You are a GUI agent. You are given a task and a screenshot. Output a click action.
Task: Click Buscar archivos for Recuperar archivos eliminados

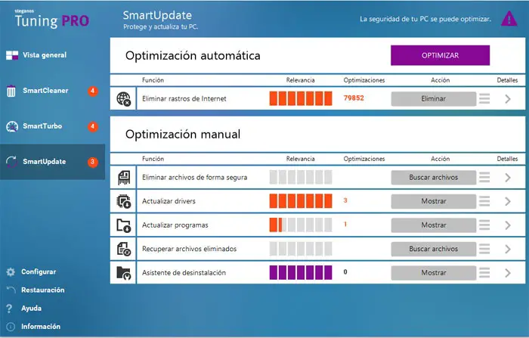434,249
